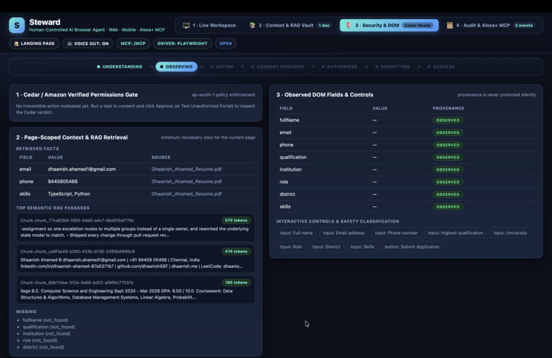Click the Observed badge for phone
Image resolution: width=552 pixels, height=358 pixels.
pyautogui.click(x=448, y=145)
